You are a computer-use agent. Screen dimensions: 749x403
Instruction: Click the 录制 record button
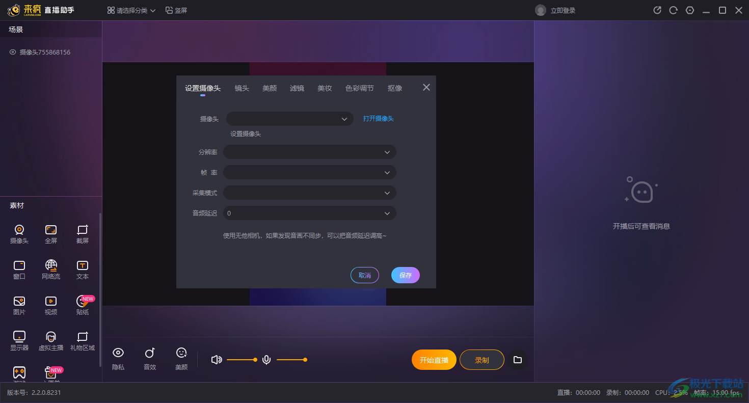coord(482,360)
